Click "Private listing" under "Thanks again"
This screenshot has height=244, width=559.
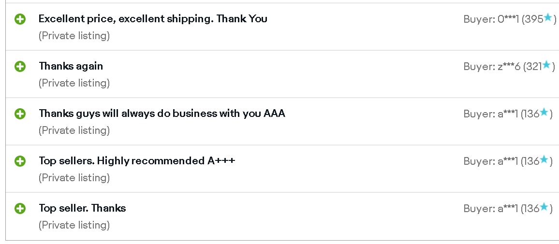(x=74, y=83)
